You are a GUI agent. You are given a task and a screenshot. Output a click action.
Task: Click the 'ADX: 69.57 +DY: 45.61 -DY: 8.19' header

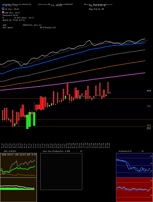click(19, 155)
